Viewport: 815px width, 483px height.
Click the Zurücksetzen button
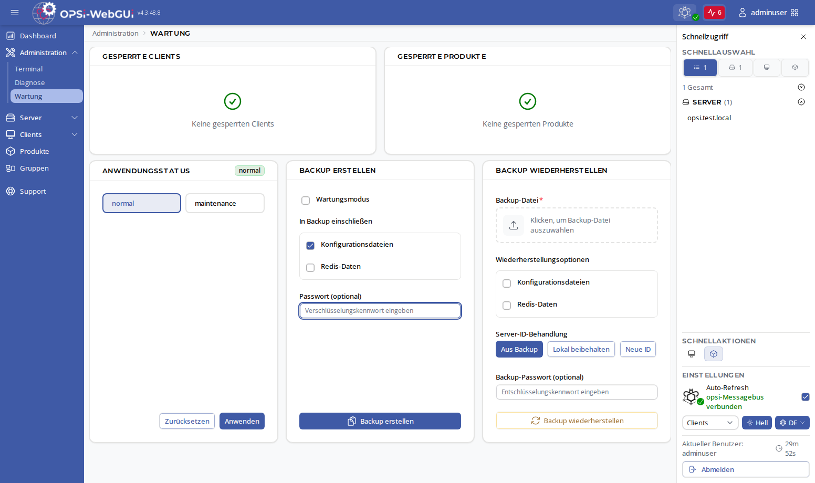pos(187,421)
